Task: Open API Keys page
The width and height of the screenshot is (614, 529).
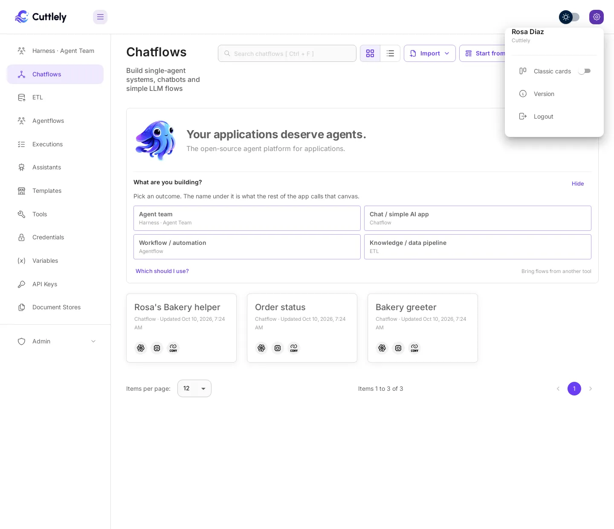Action: tap(55, 284)
